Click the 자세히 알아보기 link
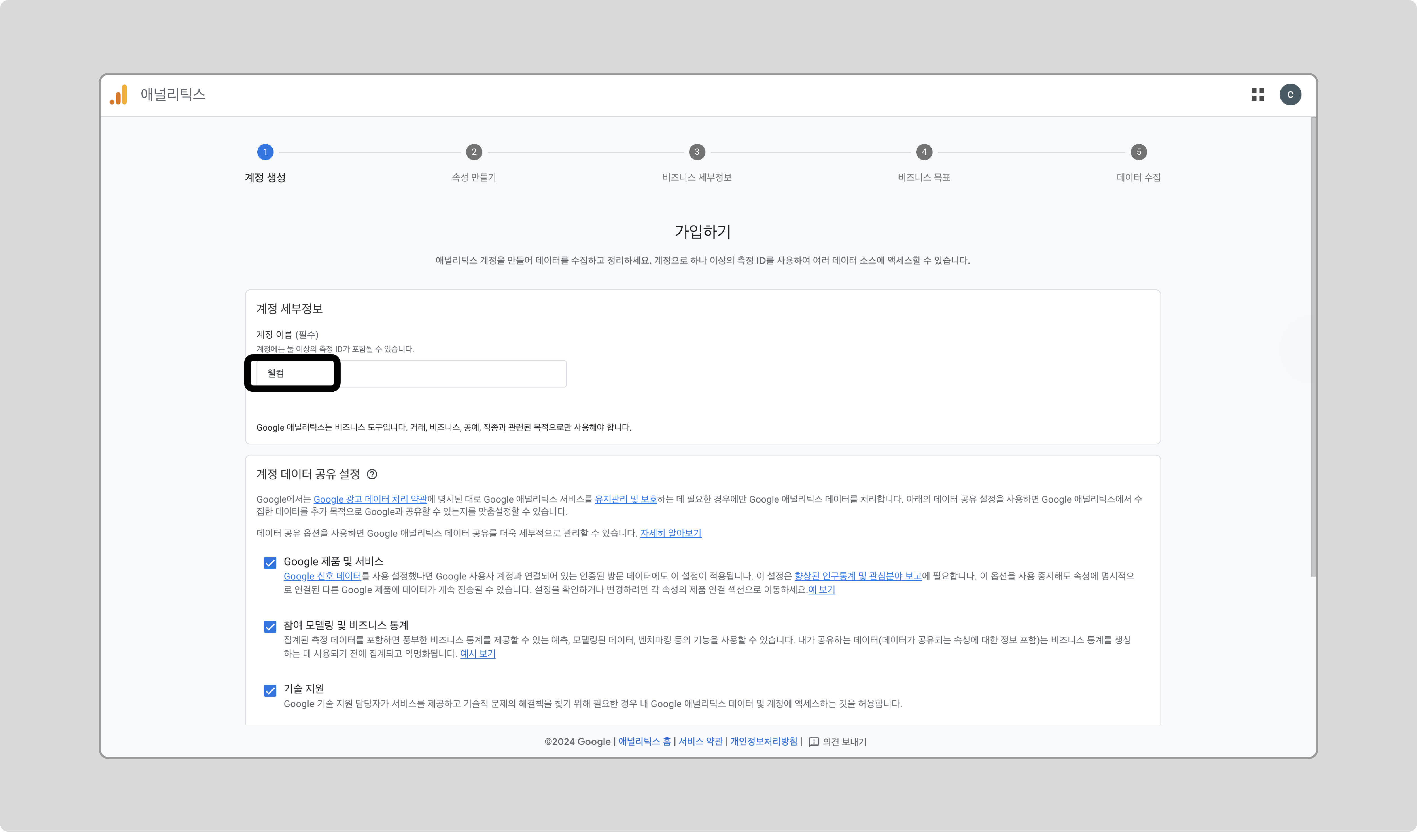 tap(671, 533)
